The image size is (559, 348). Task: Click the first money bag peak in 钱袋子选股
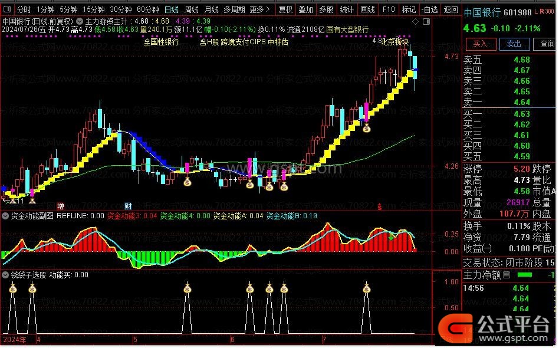pos(13,288)
